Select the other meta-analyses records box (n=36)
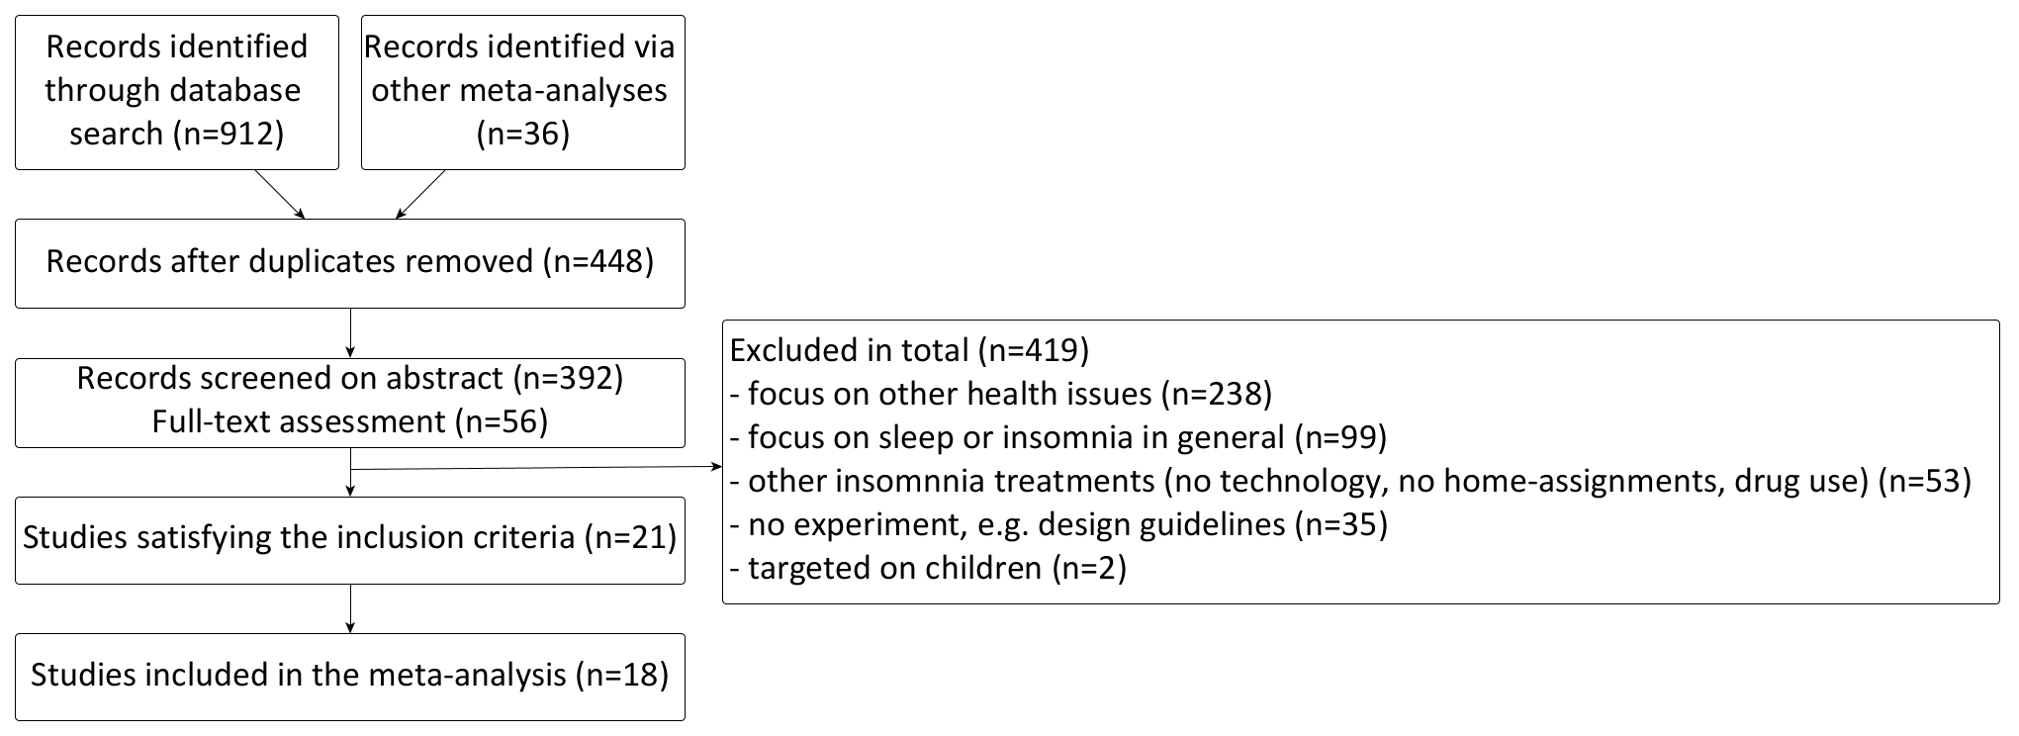The height and width of the screenshot is (736, 2019). 522,91
